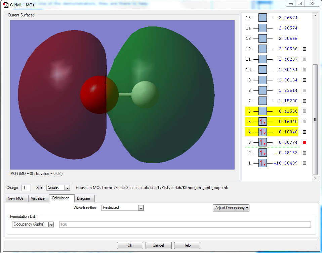The image size is (322, 253).
Task: Click the Adjust Occupancy button
Action: coord(232,208)
